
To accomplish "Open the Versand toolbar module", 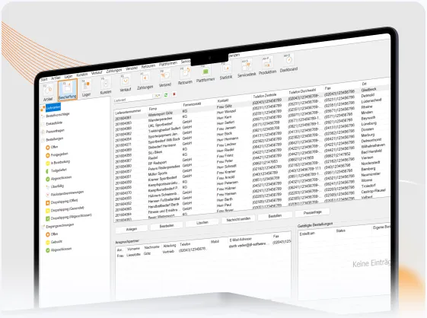I will (164, 78).
